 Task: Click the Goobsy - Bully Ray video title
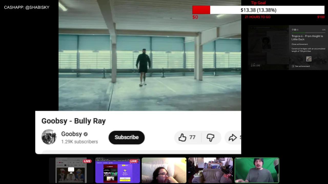[74, 121]
